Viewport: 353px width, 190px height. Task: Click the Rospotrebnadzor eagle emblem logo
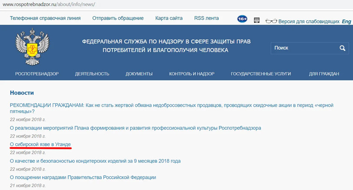click(32, 46)
